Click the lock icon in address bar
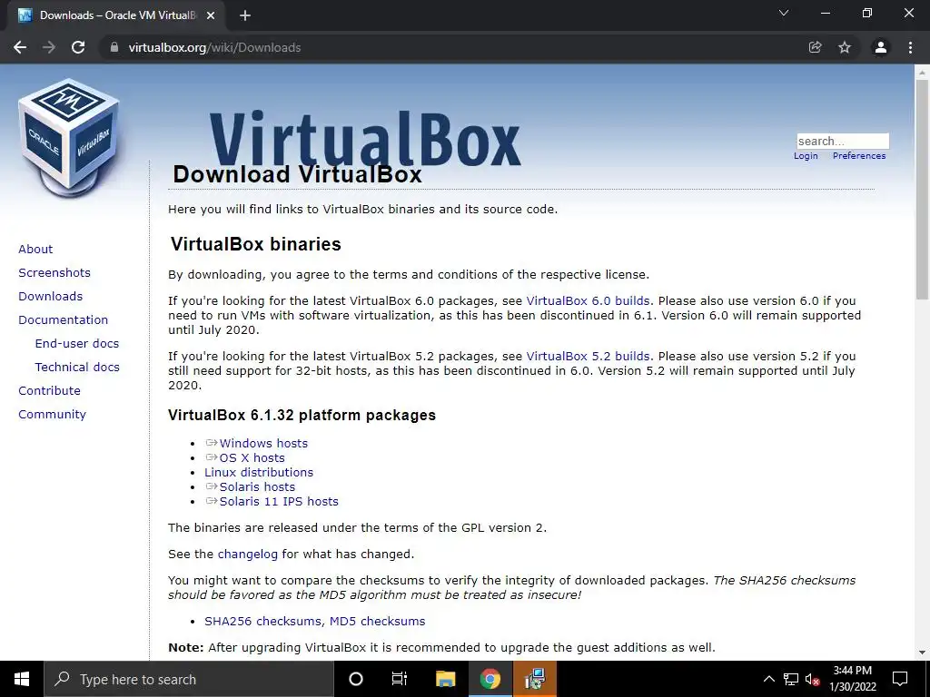 click(114, 47)
